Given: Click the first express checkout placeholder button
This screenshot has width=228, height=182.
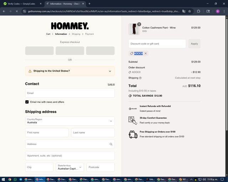Looking at the screenshot, I should point(40,50).
